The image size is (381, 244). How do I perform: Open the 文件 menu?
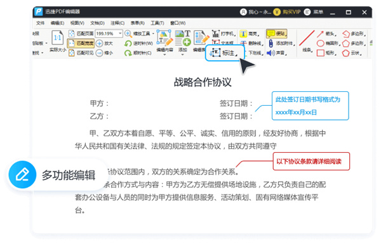[41, 23]
